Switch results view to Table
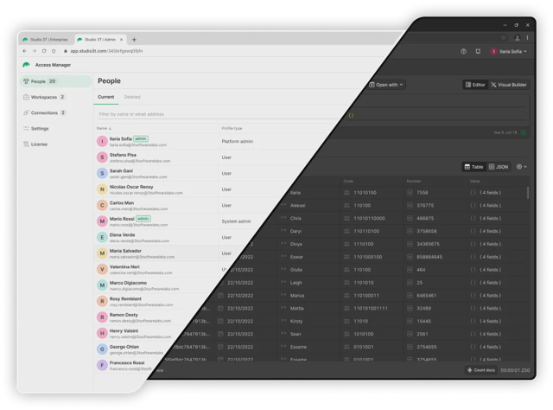553x410 pixels. pyautogui.click(x=474, y=167)
